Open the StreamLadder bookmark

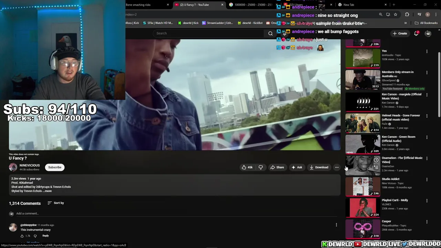[217, 23]
